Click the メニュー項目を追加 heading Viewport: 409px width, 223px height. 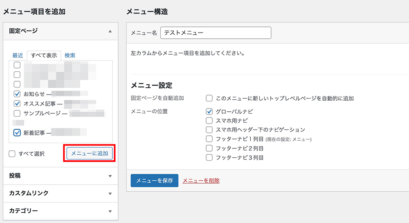click(34, 12)
